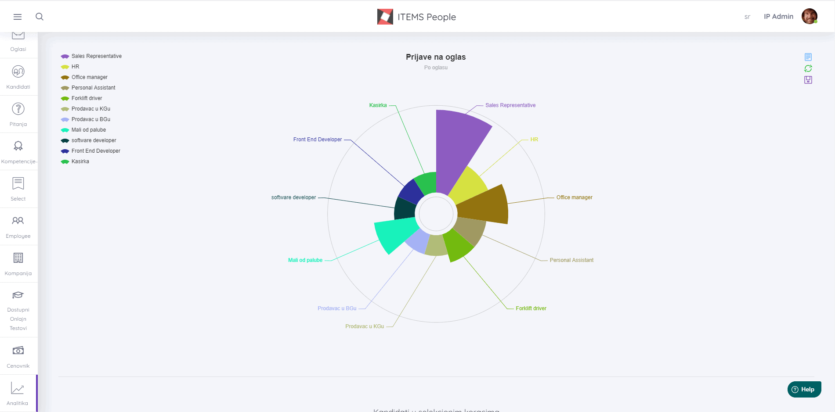This screenshot has height=412, width=835.
Task: Open chart data view icon
Action: [808, 57]
